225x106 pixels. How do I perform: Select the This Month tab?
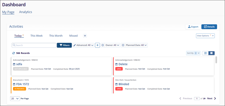pos(56,36)
